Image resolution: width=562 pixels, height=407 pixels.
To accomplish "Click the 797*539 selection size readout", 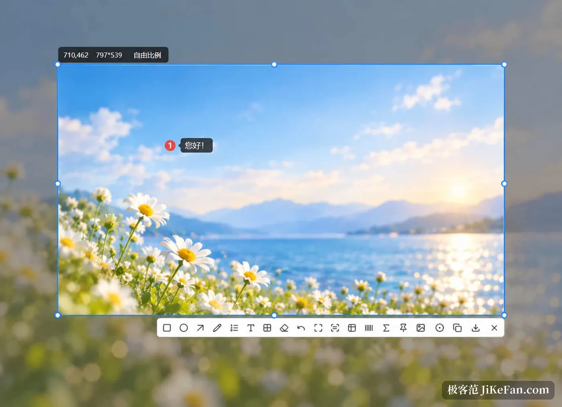I will (109, 55).
